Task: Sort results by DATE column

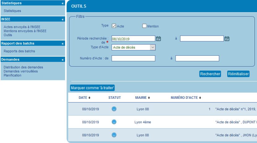Action: (x=85, y=98)
